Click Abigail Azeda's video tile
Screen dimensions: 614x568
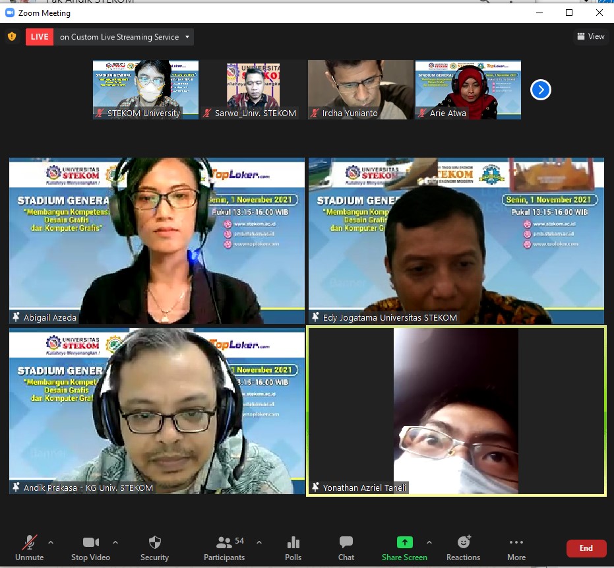(157, 241)
